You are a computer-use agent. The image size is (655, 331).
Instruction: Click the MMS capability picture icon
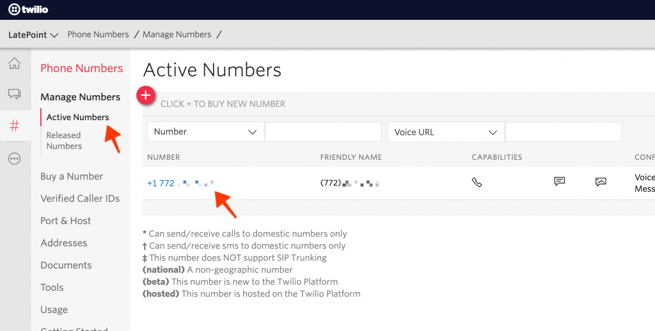pyautogui.click(x=601, y=181)
